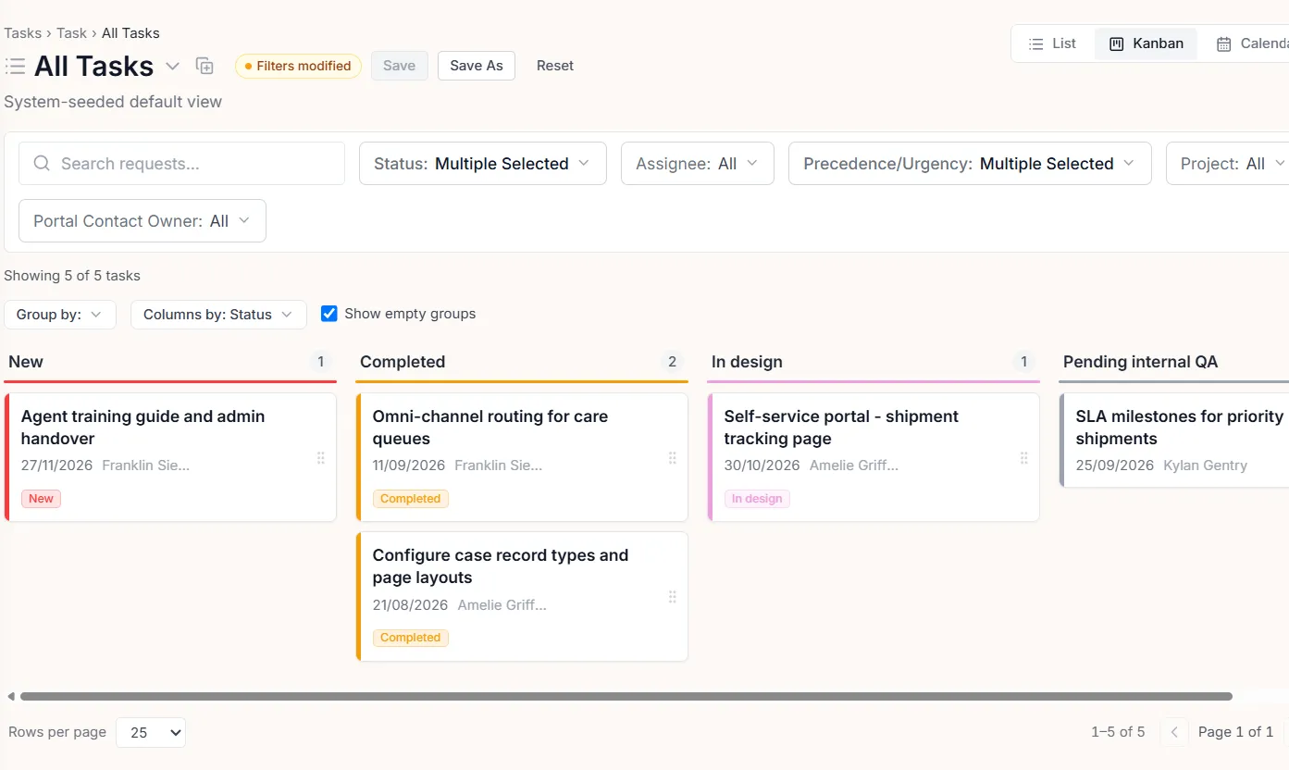Open Configure case record types card

(522, 597)
